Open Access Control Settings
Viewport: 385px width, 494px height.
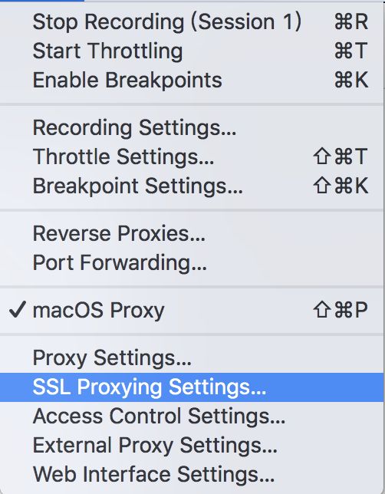(192, 416)
